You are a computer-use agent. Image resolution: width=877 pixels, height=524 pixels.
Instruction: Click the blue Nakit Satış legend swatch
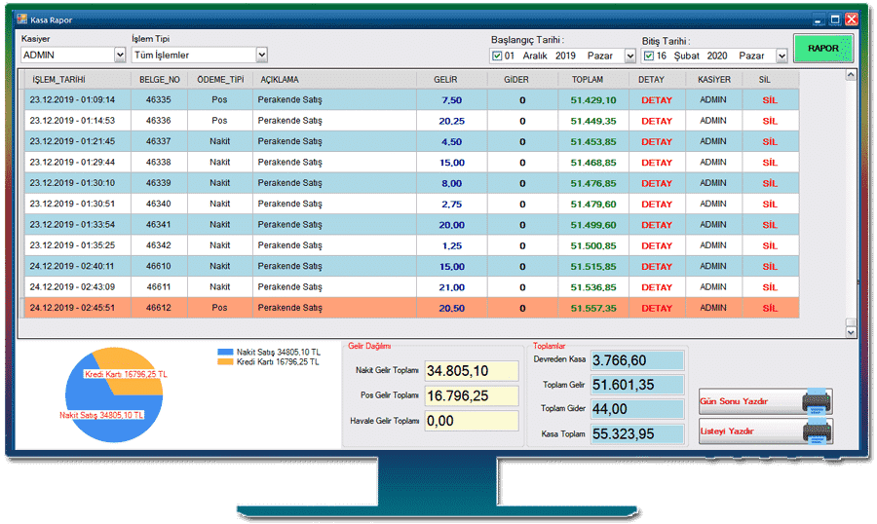tap(226, 353)
